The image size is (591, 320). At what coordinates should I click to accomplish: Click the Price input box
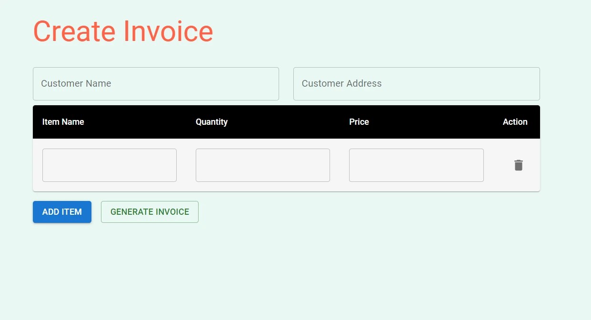click(416, 165)
